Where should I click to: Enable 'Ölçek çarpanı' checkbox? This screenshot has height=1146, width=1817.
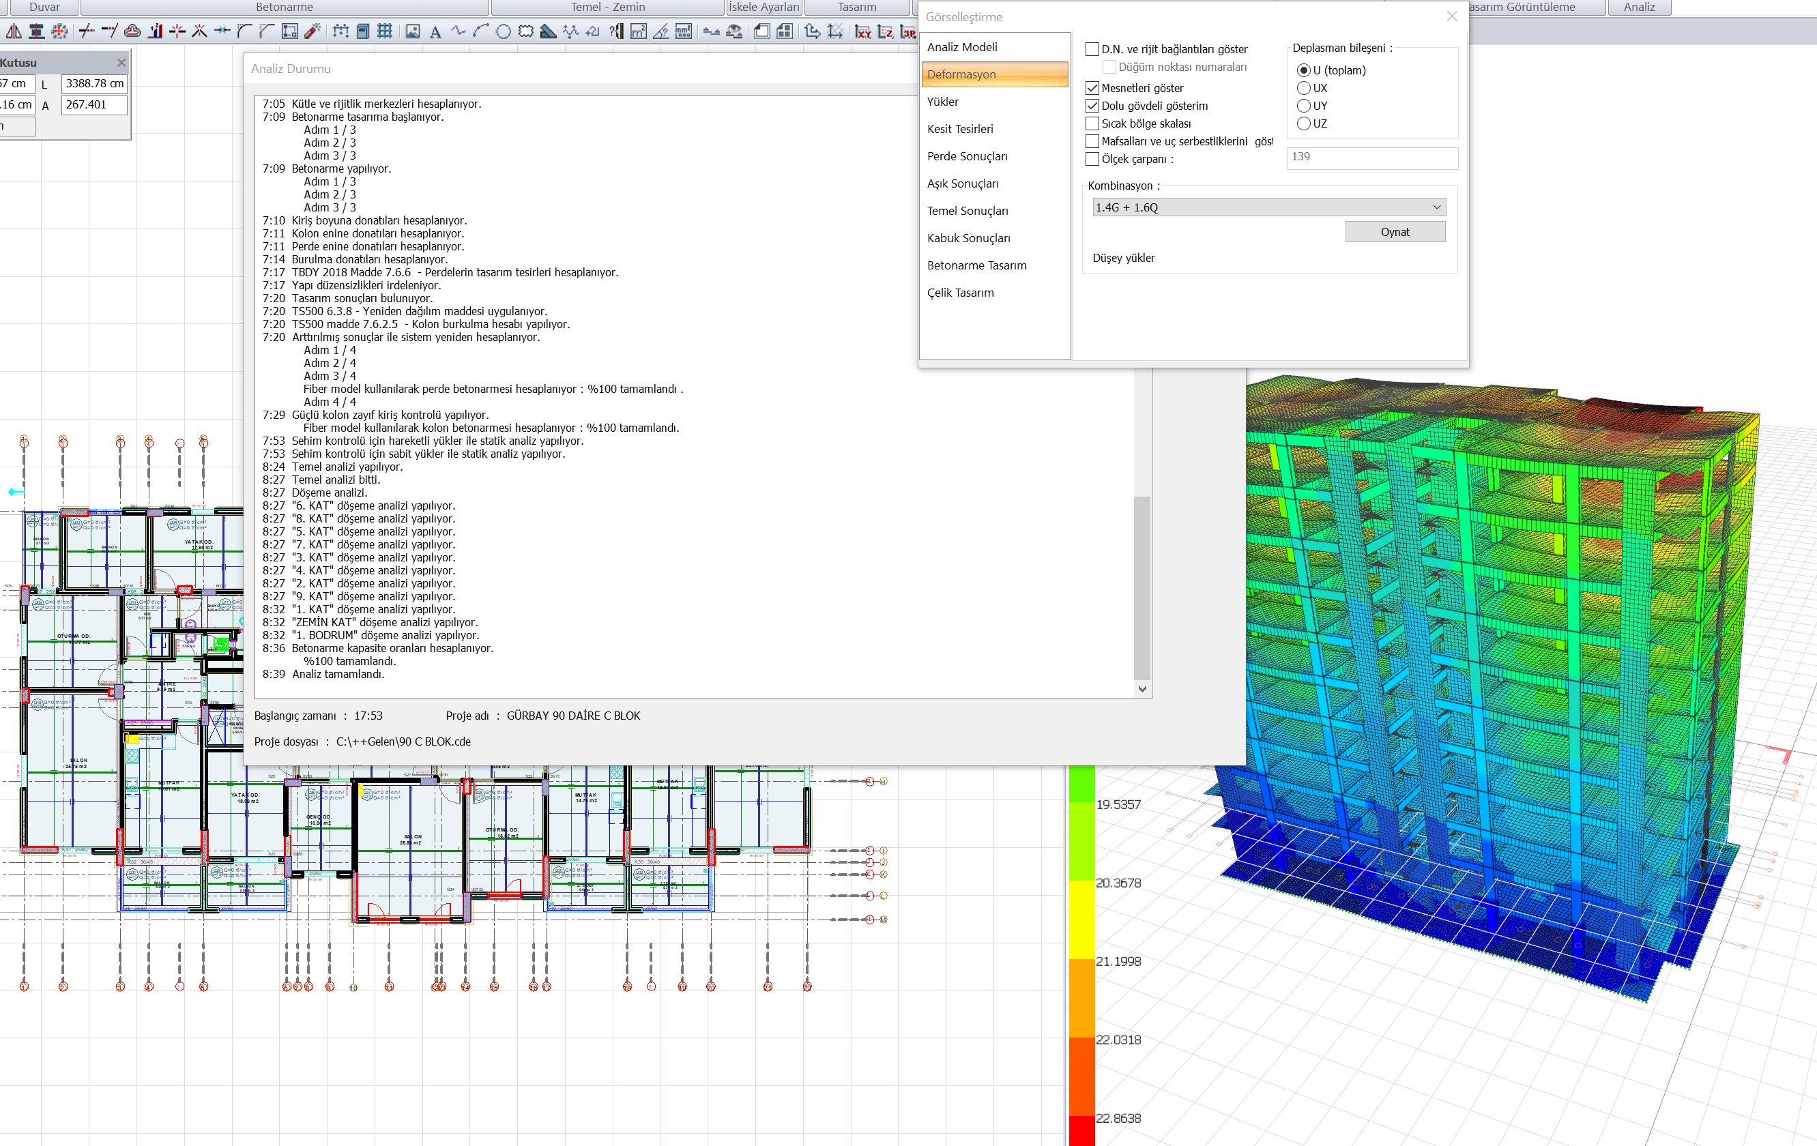(1092, 158)
